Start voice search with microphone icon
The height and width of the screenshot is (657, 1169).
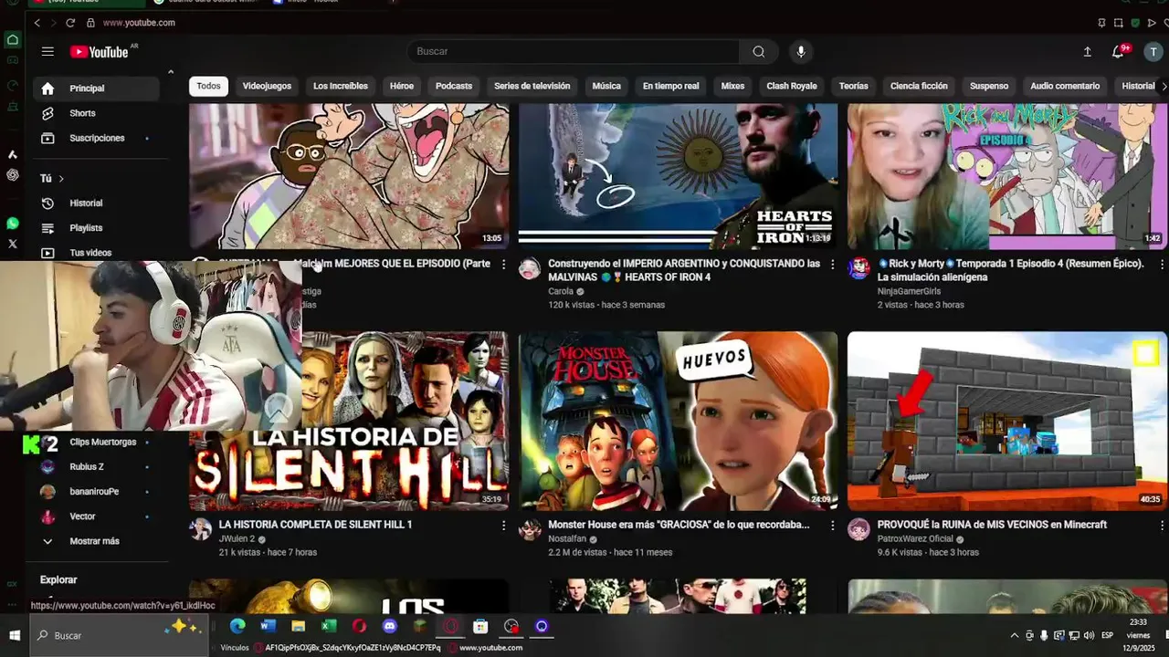click(801, 52)
